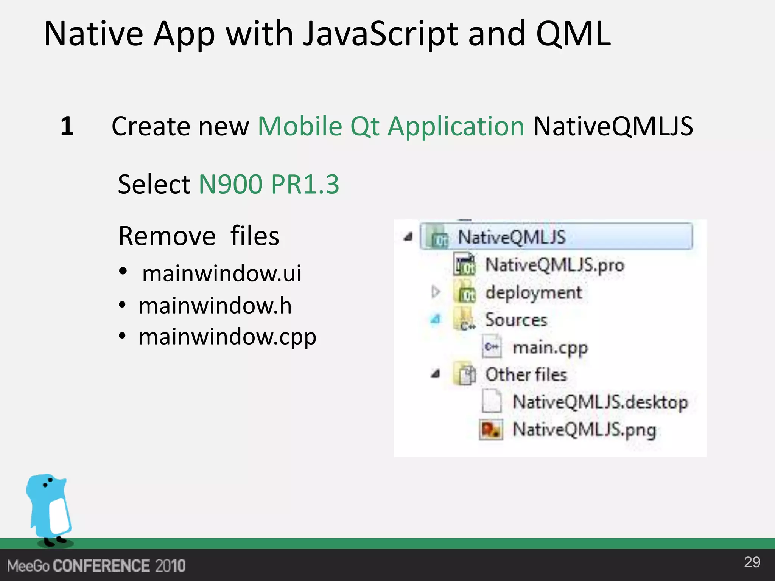The height and width of the screenshot is (581, 775).
Task: Click the Mobile Qt Application green text
Action: pyautogui.click(x=391, y=126)
